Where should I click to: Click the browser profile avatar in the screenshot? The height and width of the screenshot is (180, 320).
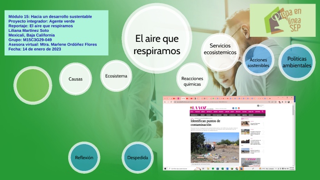(289, 102)
